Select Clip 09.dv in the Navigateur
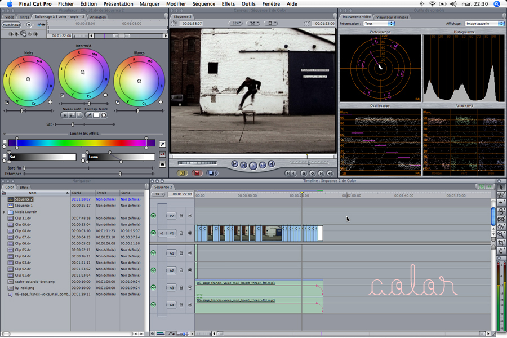Image resolution: width=507 pixels, height=338 pixels. 23,224
